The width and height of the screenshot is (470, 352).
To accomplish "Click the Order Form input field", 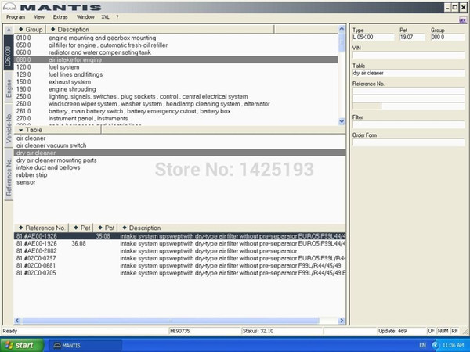I will pos(409,142).
